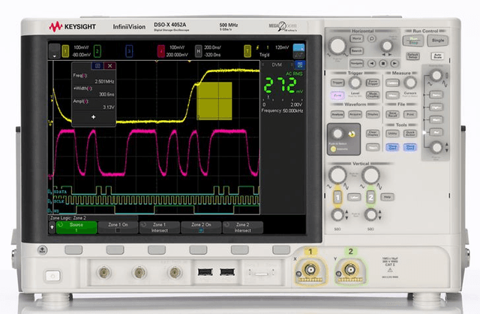Close the measurements popup with the X
Image resolution: width=480 pixels, height=314 pixels.
coord(109,65)
